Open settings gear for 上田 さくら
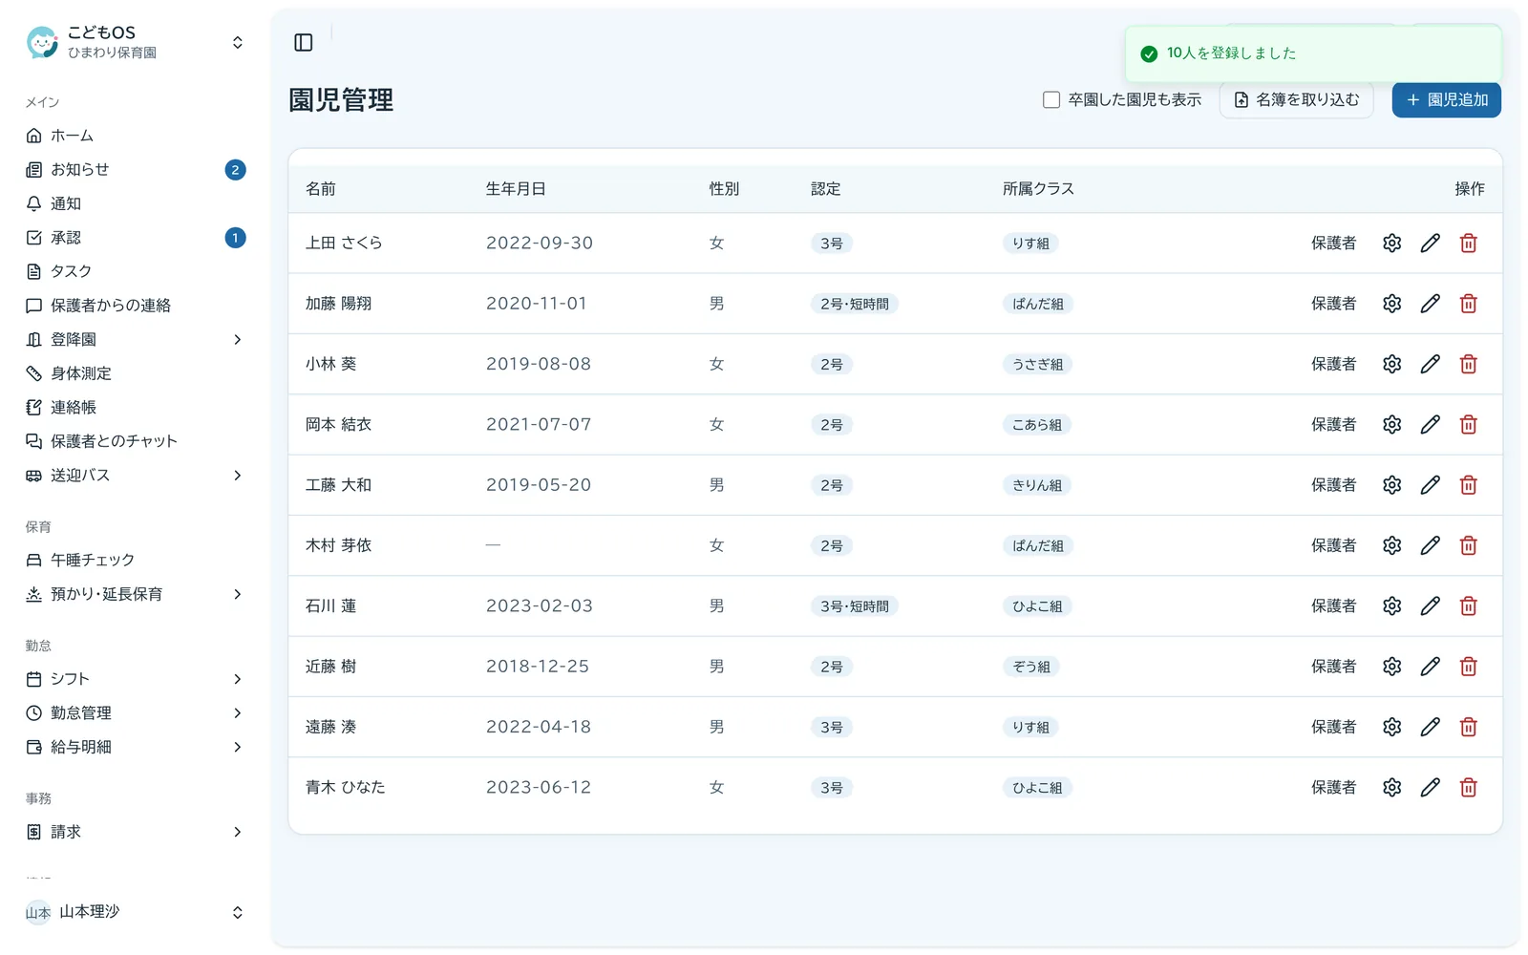Viewport: 1528px width, 955px height. point(1391,244)
